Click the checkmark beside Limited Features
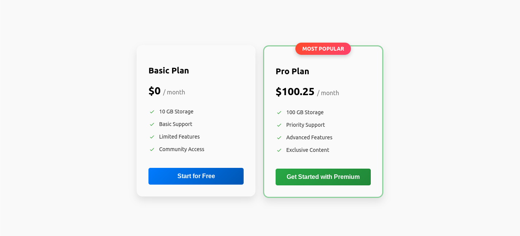This screenshot has width=520, height=236. click(152, 137)
